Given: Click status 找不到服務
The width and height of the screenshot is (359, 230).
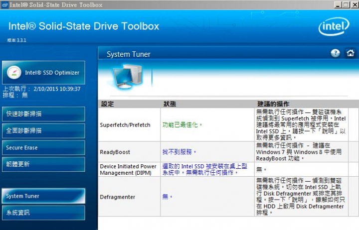Looking at the screenshot, I should click(179, 151).
